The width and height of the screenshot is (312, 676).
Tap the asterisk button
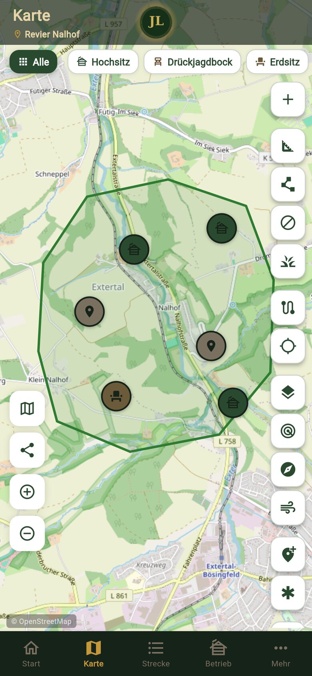(x=288, y=593)
